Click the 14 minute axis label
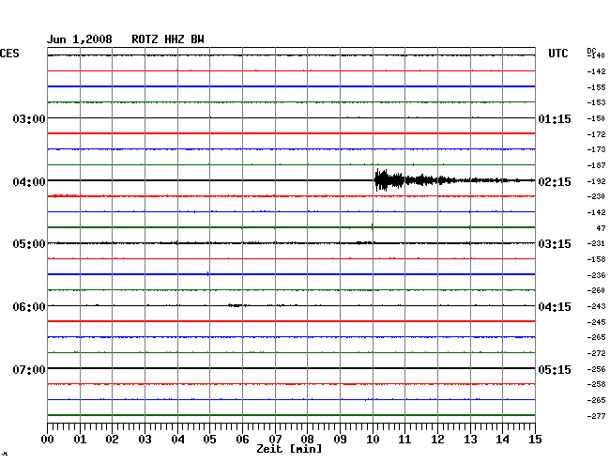This screenshot has width=610, height=464. pyautogui.click(x=502, y=439)
